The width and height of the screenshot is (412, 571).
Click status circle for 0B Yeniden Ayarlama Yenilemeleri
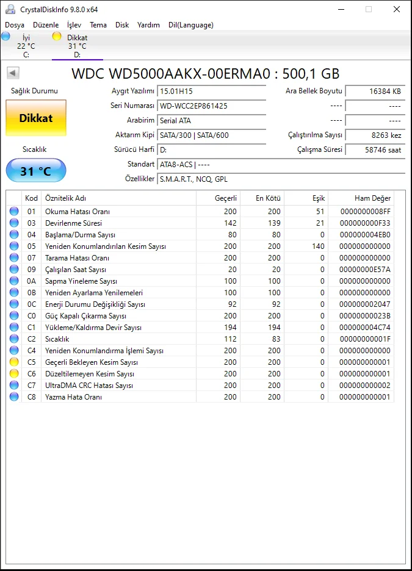pos(14,292)
